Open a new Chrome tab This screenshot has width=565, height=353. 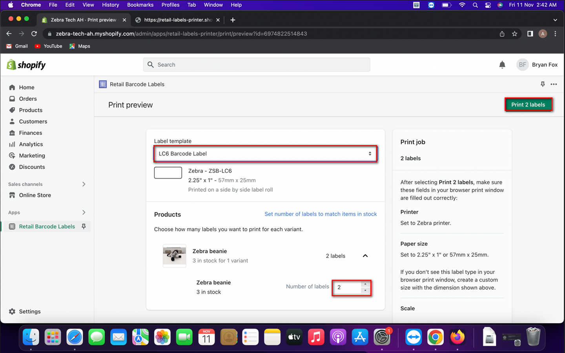click(x=233, y=20)
